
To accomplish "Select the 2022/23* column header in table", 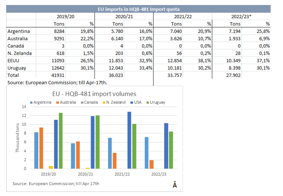I will click(x=241, y=16).
